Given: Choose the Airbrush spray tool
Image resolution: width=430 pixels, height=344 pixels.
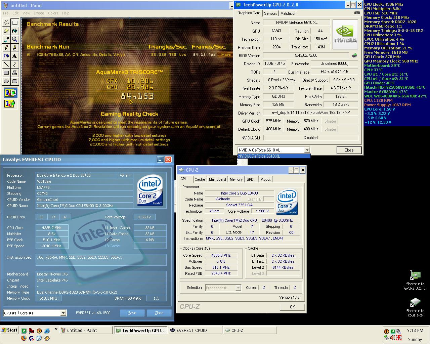Looking at the screenshot, I should click(x=6, y=56).
